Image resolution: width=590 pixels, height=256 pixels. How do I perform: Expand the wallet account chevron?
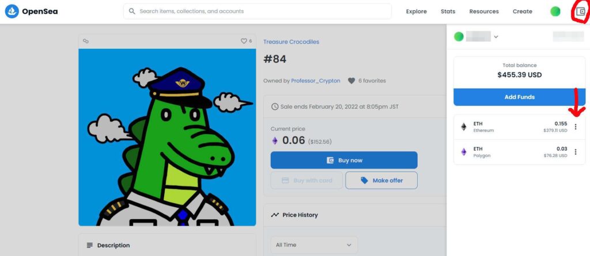(496, 37)
